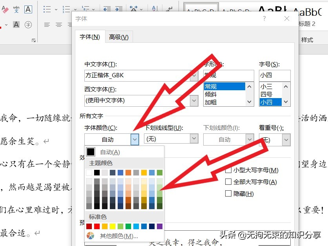Pick the dark red standard color swatch
Image resolution: width=328 pixels, height=246 pixels.
(90, 226)
